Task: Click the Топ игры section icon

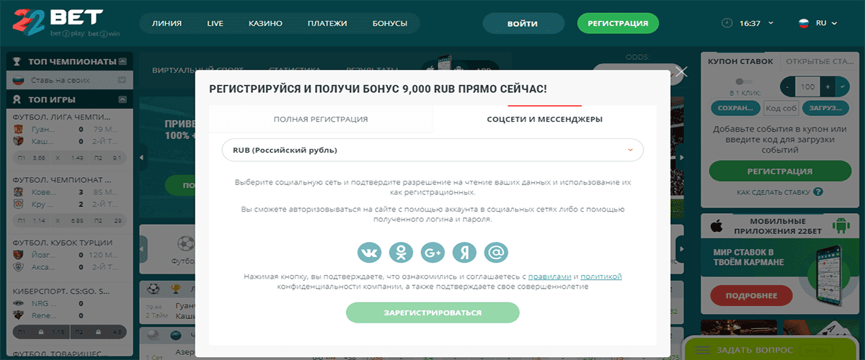Action: (17, 99)
